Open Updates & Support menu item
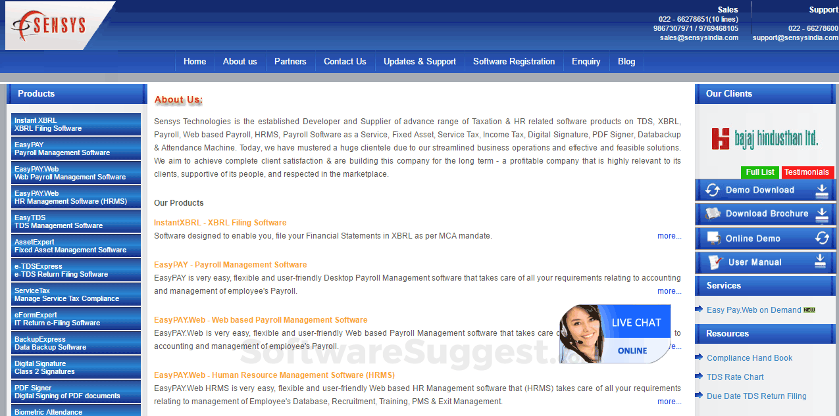This screenshot has width=839, height=416. pyautogui.click(x=420, y=62)
